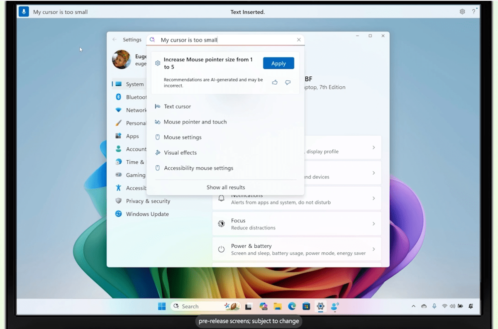This screenshot has height=329, width=498.
Task: Show hidden system tray icons chevron
Action: [x=413, y=306]
